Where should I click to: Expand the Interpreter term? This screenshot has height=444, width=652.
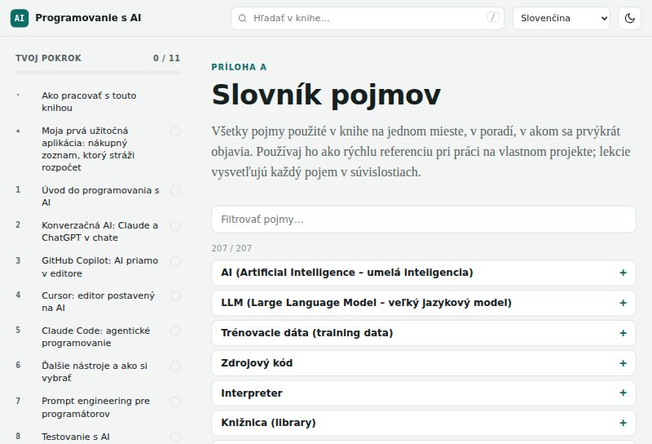pos(423,393)
